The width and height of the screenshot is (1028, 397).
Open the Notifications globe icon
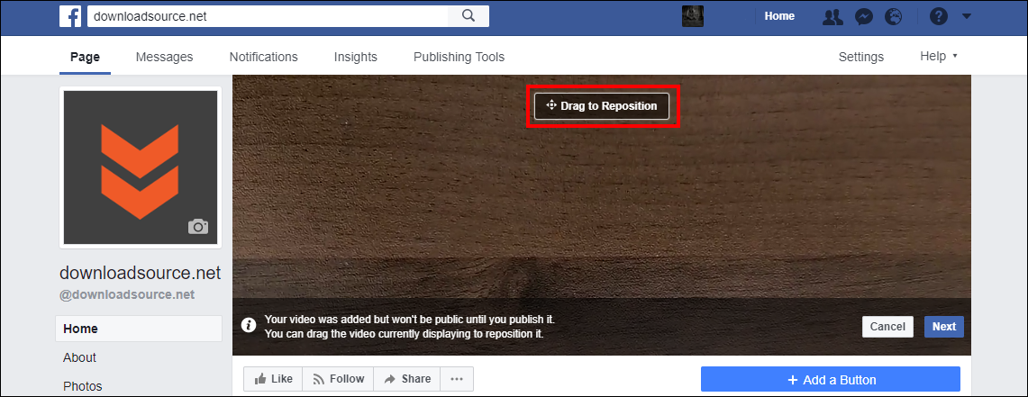893,16
